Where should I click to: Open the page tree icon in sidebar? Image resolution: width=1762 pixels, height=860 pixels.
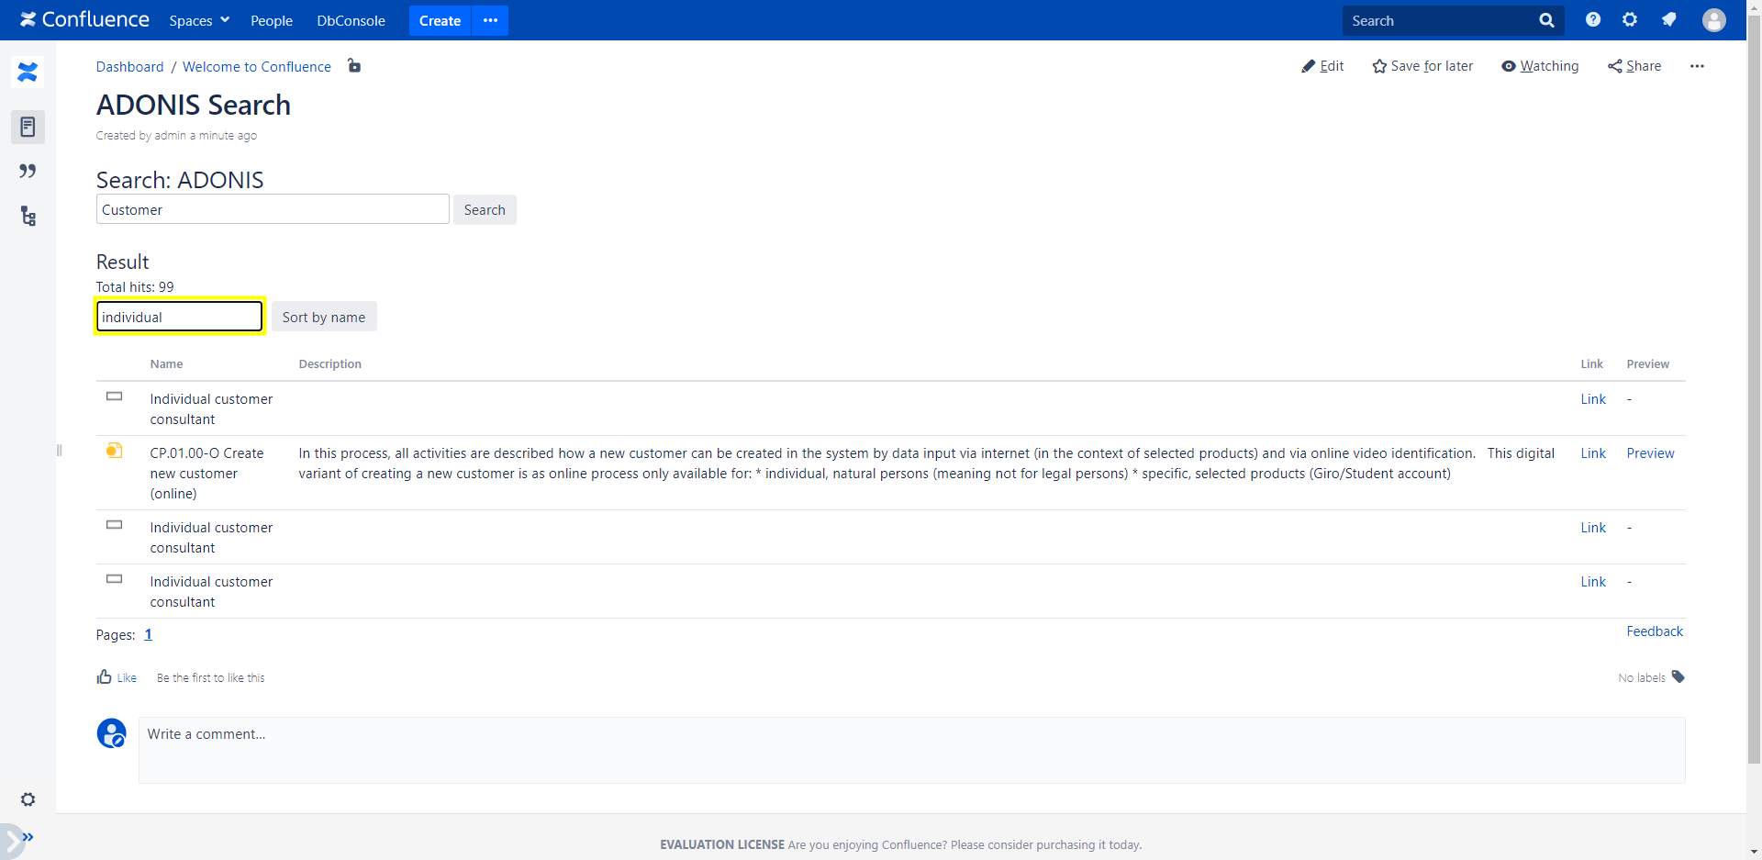click(28, 217)
